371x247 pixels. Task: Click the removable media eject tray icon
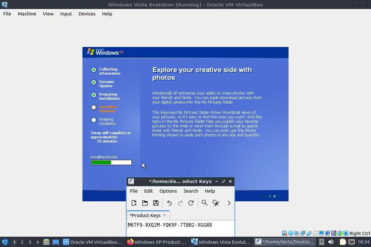coord(321,242)
